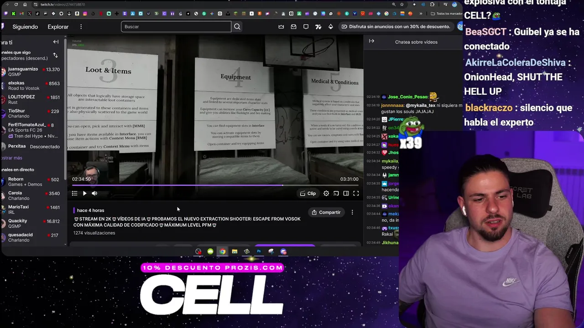Image resolution: width=584 pixels, height=328 pixels.
Task: Click jonnnnaaa chat username
Action: point(392,105)
